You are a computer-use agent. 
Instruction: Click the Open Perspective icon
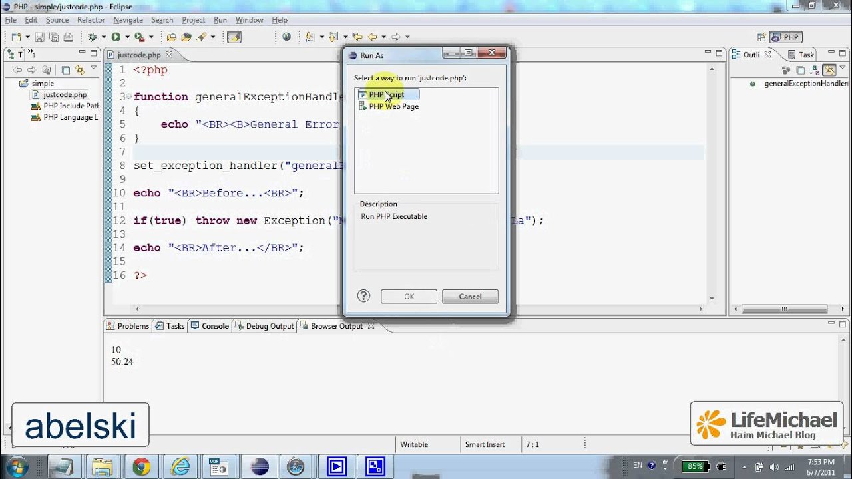point(761,37)
